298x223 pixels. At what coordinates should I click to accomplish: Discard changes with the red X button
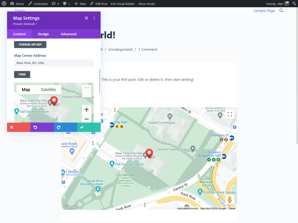pyautogui.click(x=19, y=127)
